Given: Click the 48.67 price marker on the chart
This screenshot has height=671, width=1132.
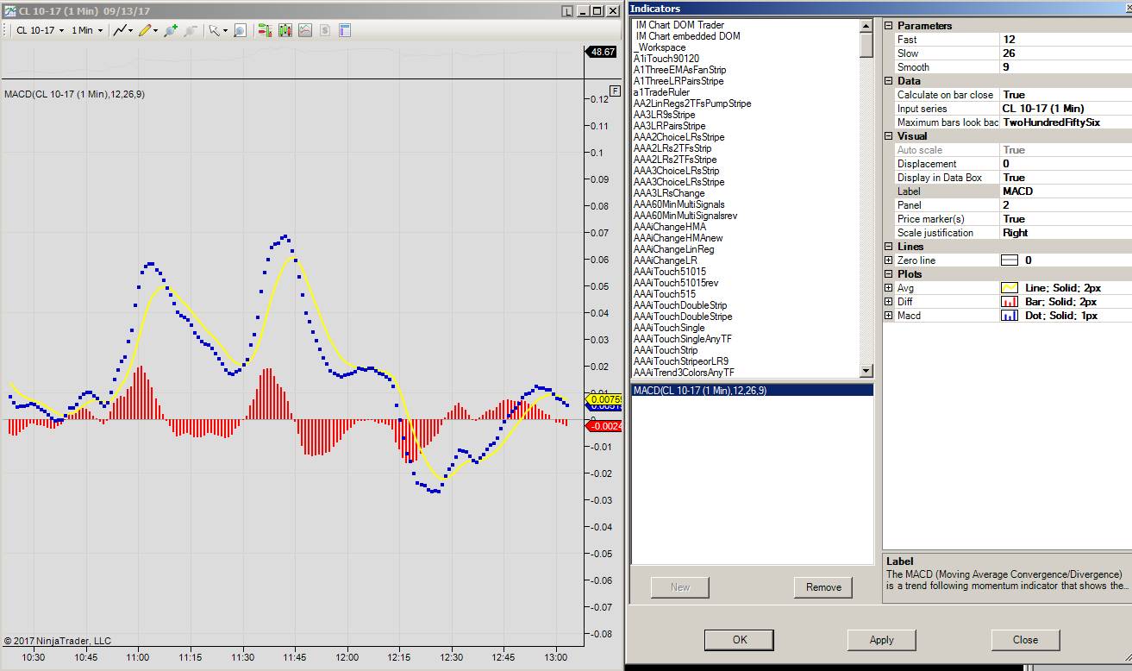Looking at the screenshot, I should tap(602, 52).
